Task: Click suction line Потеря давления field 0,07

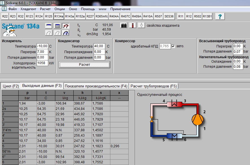Action: click(238, 51)
